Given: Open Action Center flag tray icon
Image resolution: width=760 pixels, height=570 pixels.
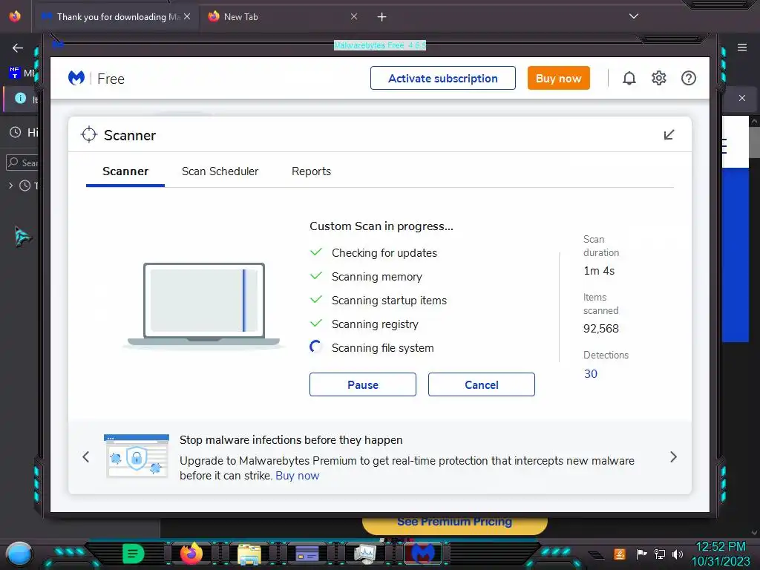Looking at the screenshot, I should (x=641, y=554).
